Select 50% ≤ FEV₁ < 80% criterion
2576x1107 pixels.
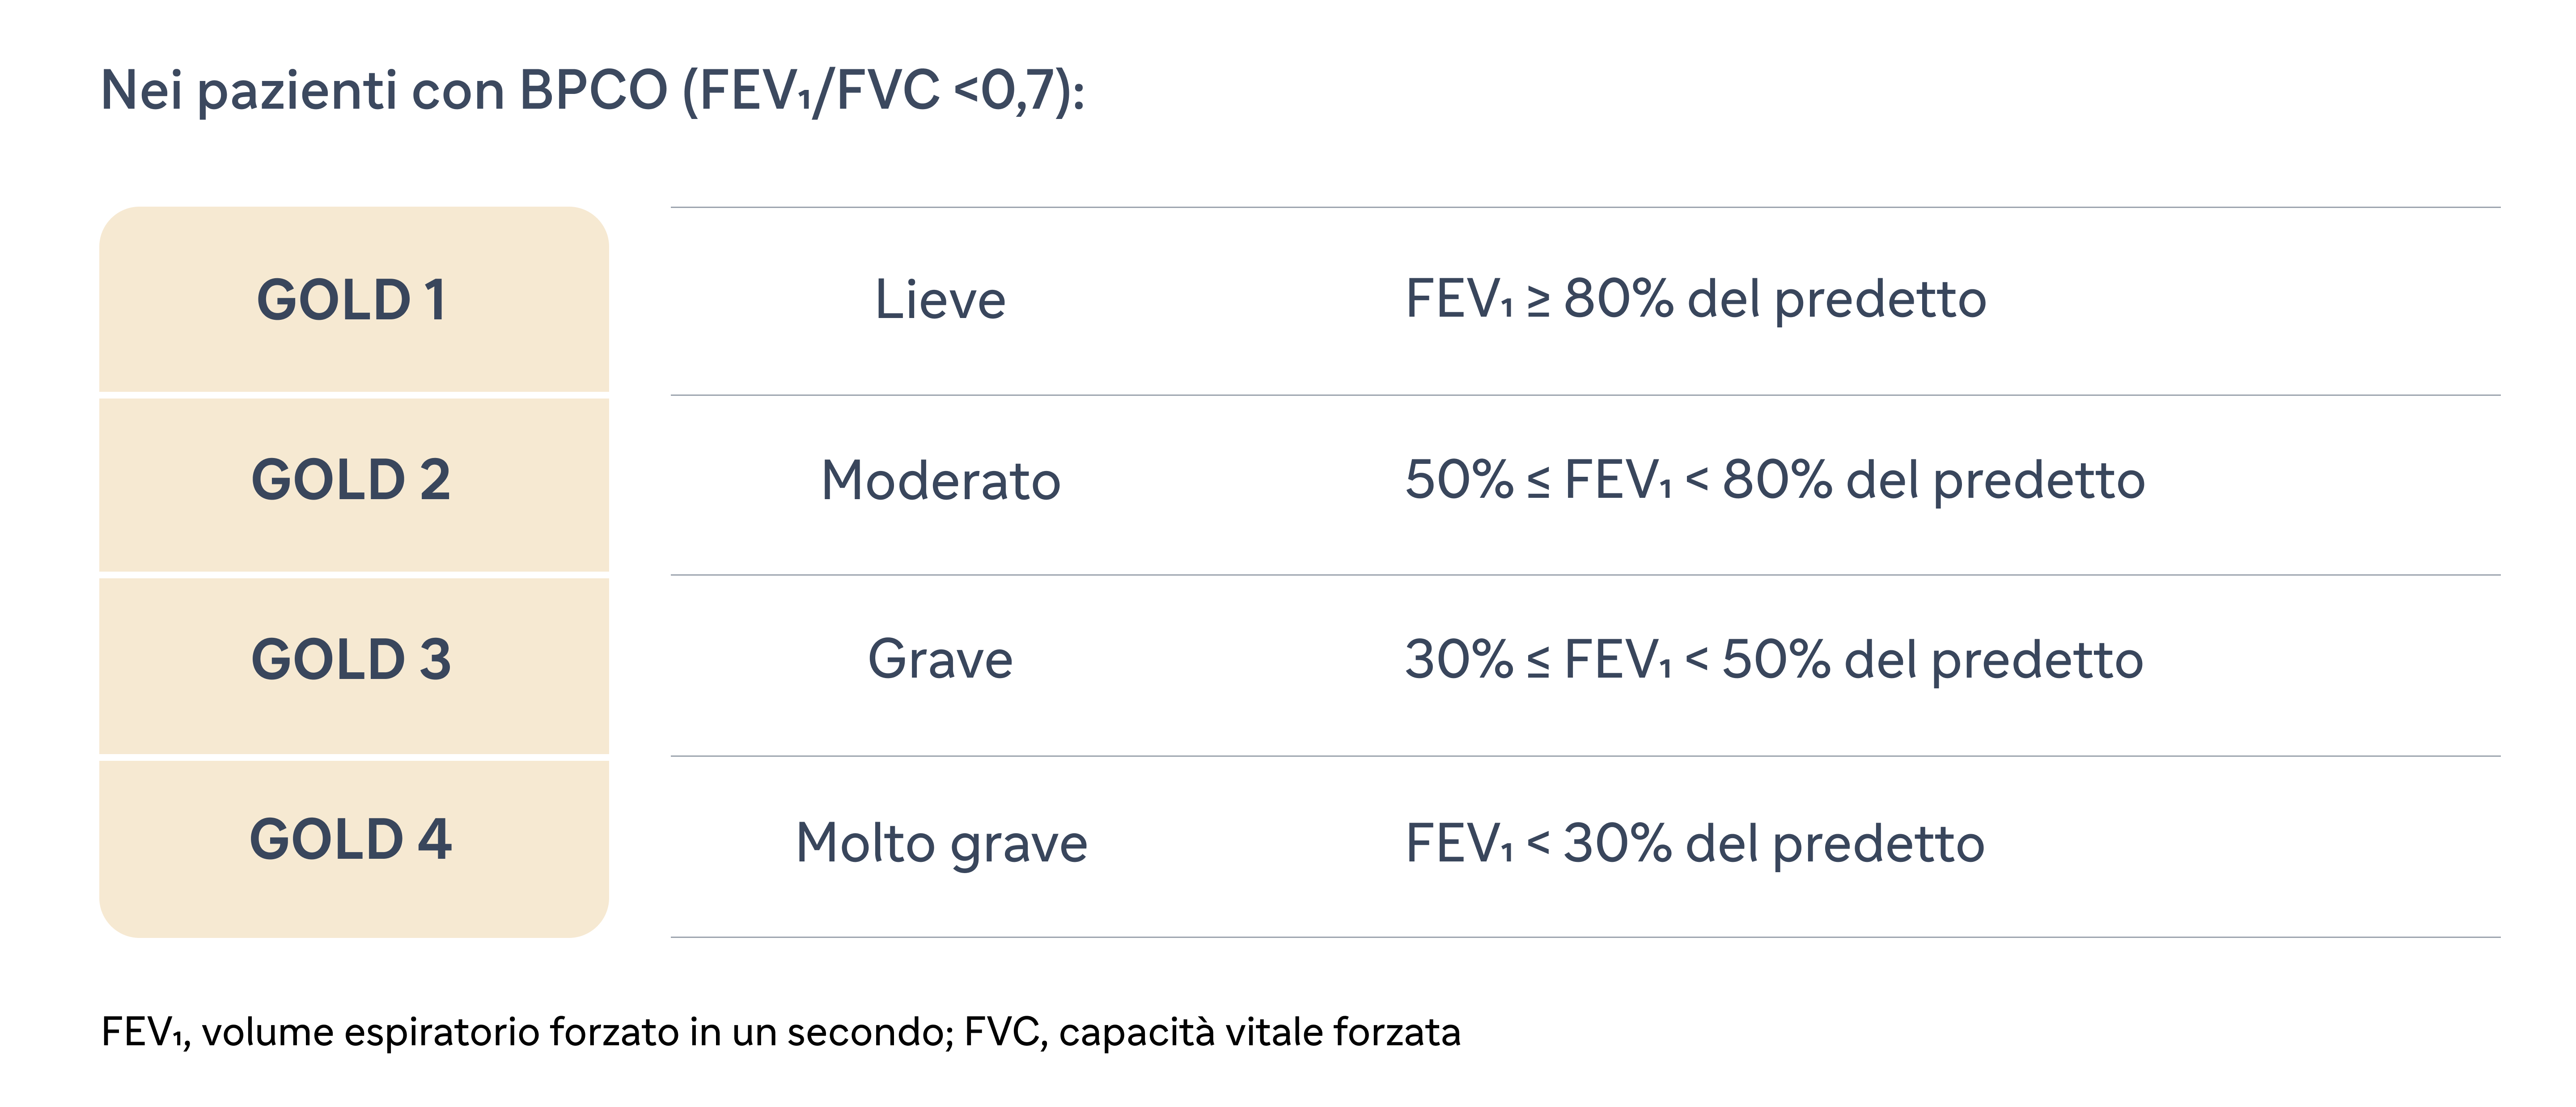coord(1774,480)
